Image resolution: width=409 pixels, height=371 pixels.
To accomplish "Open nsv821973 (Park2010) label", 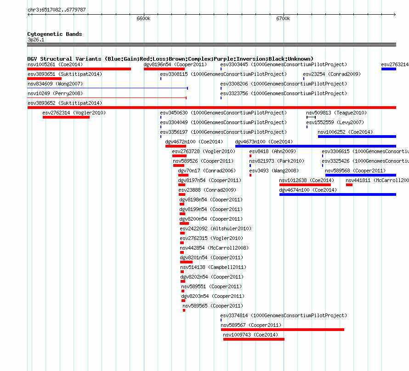I will (x=277, y=161).
